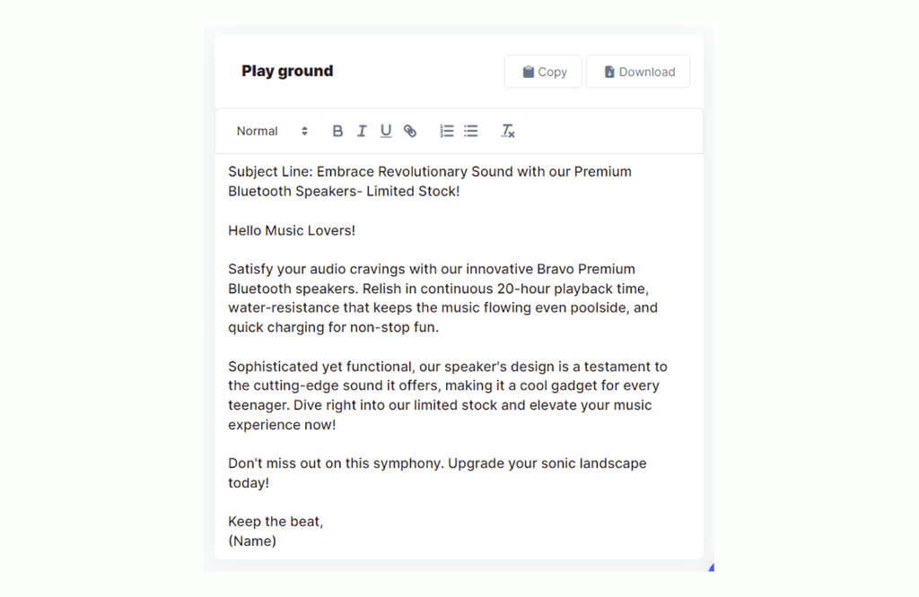The width and height of the screenshot is (919, 597).
Task: Click the Hello Music Lovers greeting line
Action: [x=292, y=230]
